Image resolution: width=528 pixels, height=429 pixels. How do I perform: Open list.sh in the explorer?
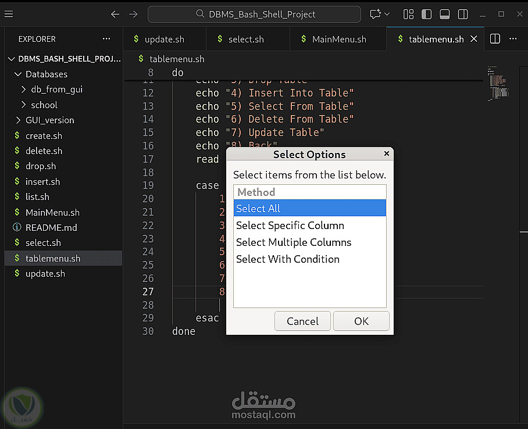63,196
